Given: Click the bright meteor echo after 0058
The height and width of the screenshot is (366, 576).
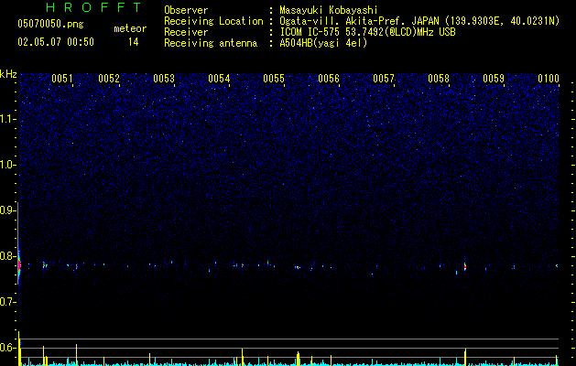Looking at the screenshot, I should (465, 265).
